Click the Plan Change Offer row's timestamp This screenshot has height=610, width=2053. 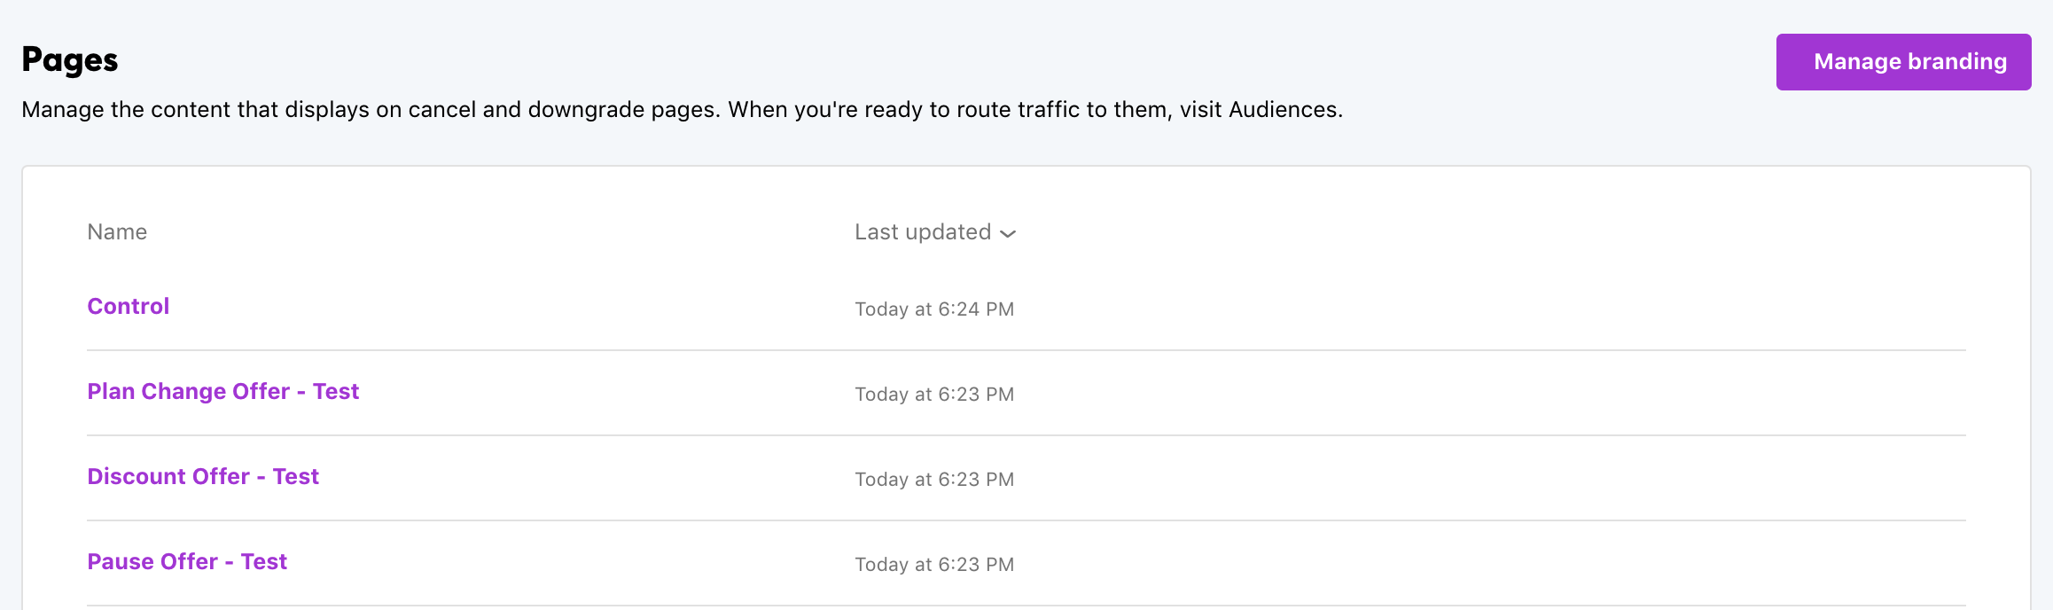pyautogui.click(x=934, y=395)
